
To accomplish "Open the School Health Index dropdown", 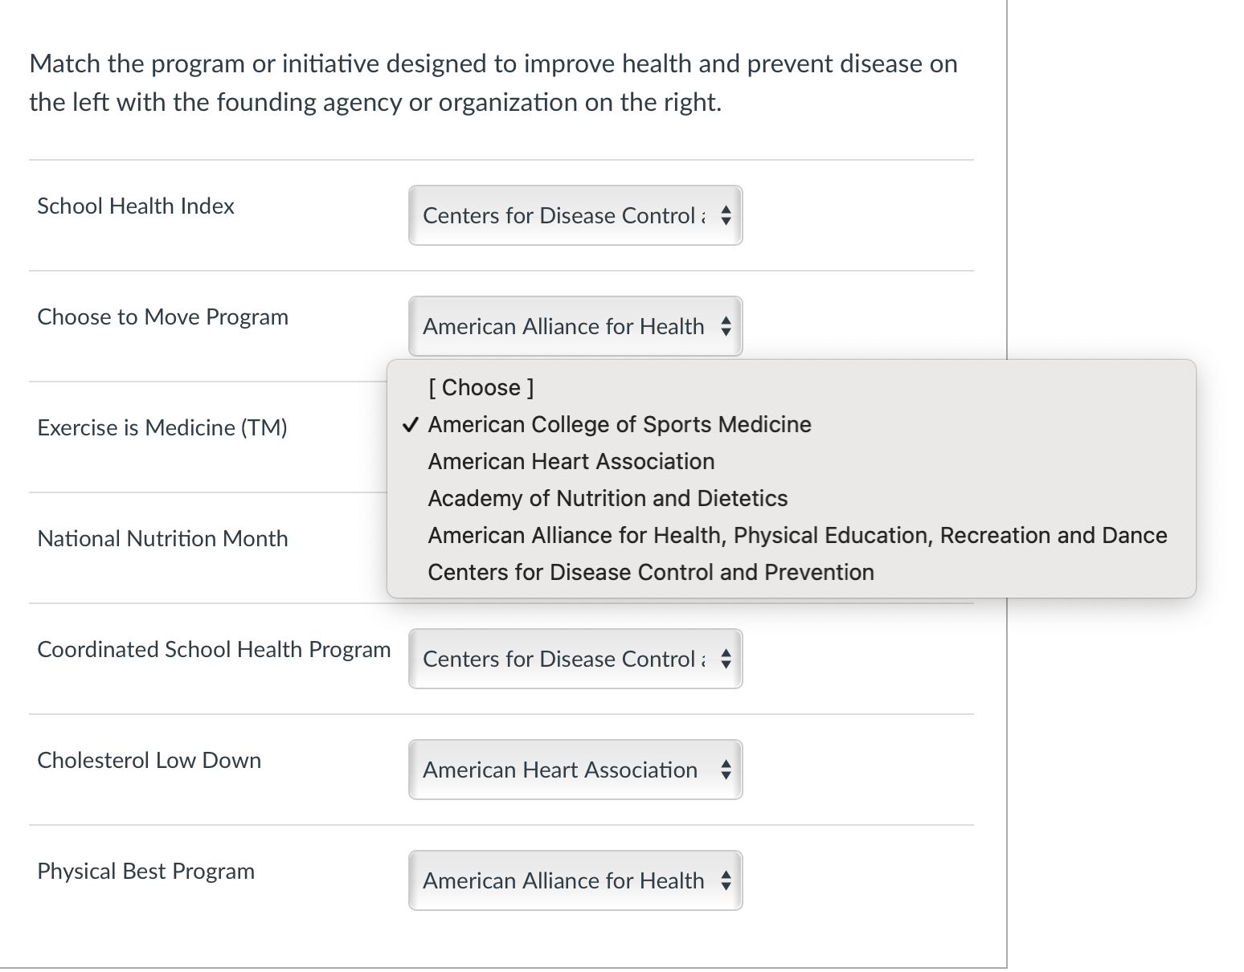I will click(x=575, y=215).
